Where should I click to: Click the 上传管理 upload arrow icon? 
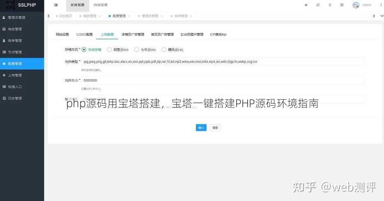tap(4, 75)
